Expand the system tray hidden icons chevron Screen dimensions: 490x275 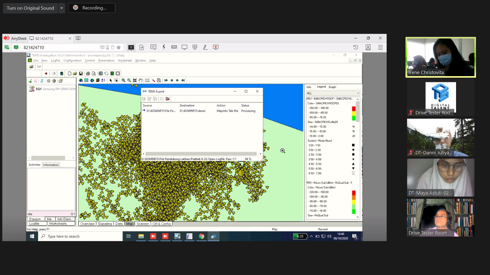[311, 236]
